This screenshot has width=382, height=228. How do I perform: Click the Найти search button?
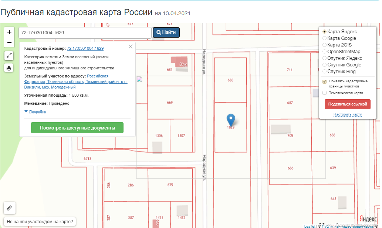[166, 32]
